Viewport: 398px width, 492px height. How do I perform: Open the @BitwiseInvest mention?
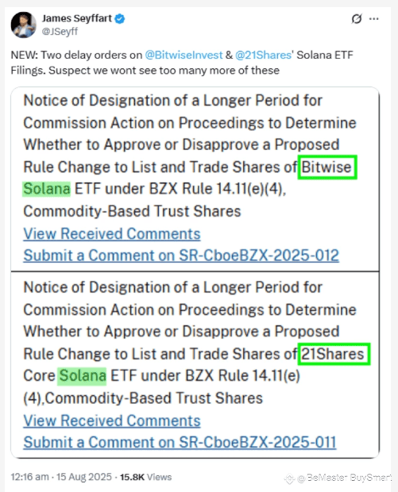(x=184, y=55)
